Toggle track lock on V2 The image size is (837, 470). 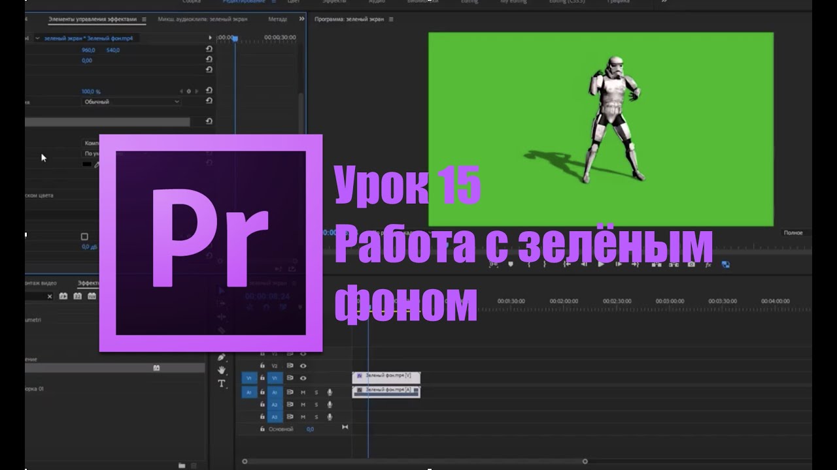[262, 366]
